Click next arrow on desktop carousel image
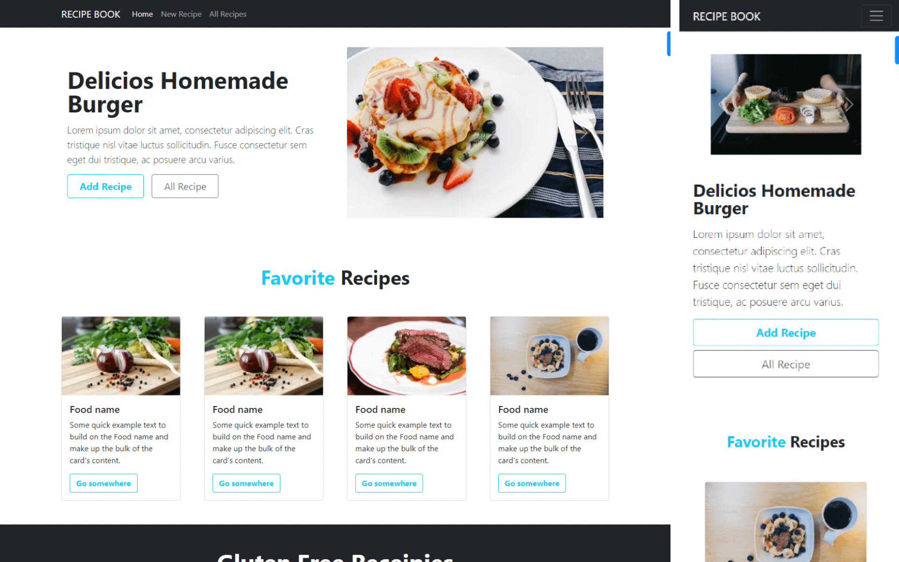This screenshot has height=562, width=899. pos(584,133)
